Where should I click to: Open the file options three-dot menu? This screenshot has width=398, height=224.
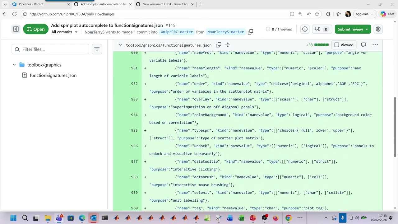tap(375, 45)
